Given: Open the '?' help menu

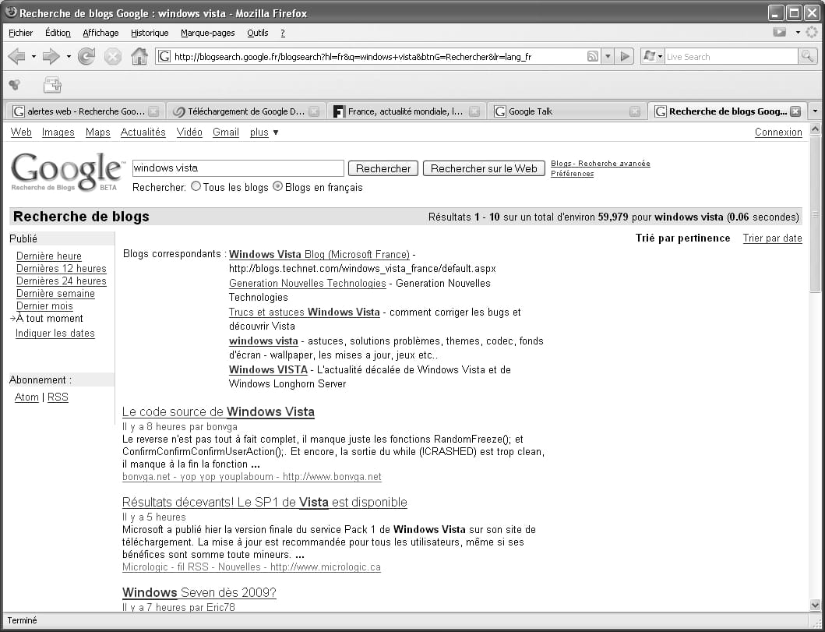Looking at the screenshot, I should (283, 33).
